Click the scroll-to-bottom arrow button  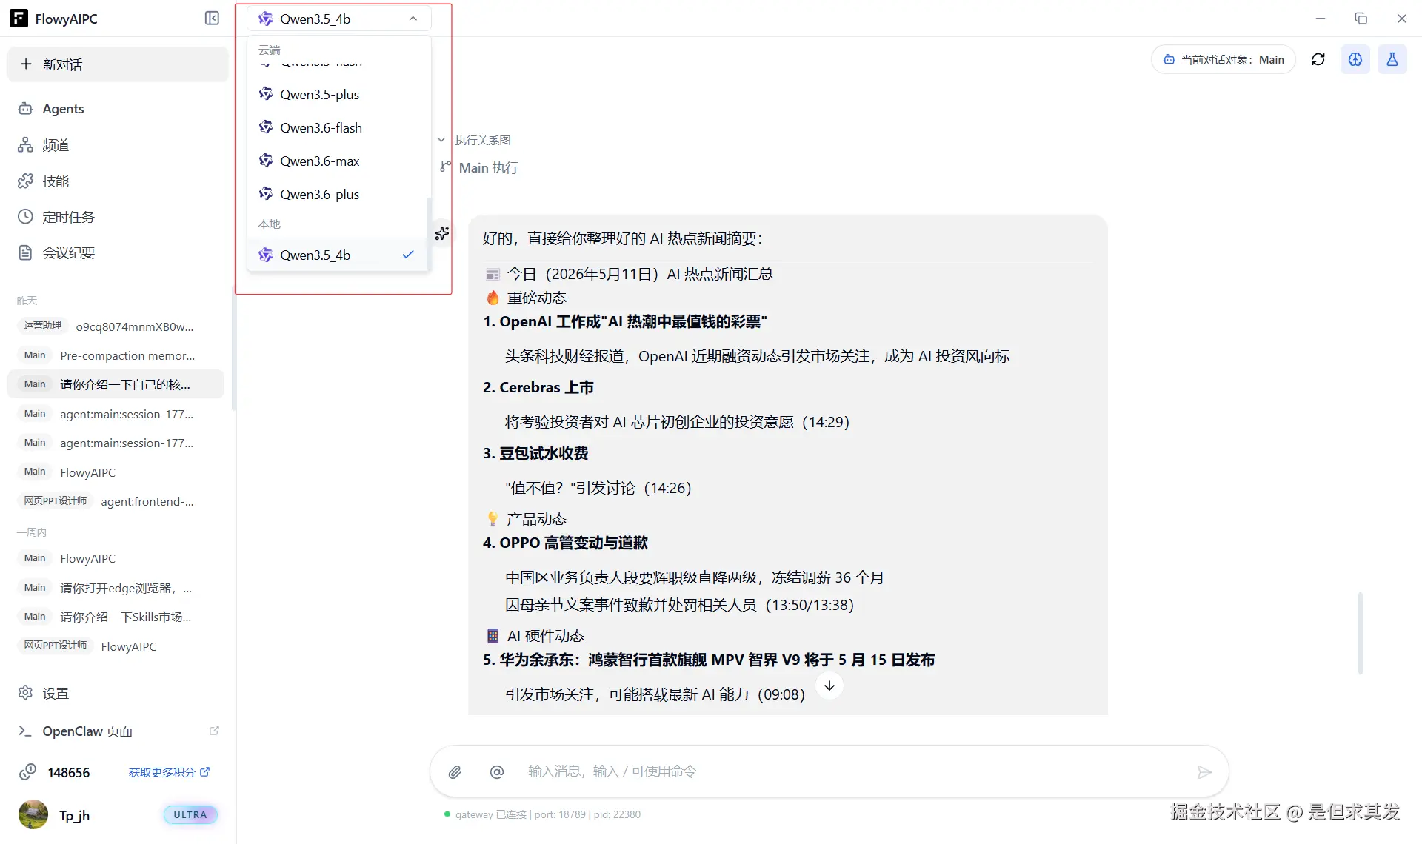829,686
